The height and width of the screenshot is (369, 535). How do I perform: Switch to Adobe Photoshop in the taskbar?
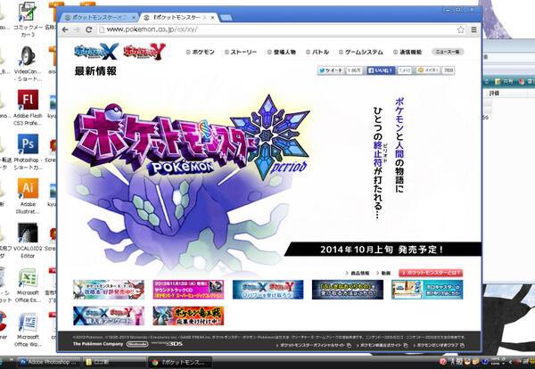pyautogui.click(x=49, y=362)
